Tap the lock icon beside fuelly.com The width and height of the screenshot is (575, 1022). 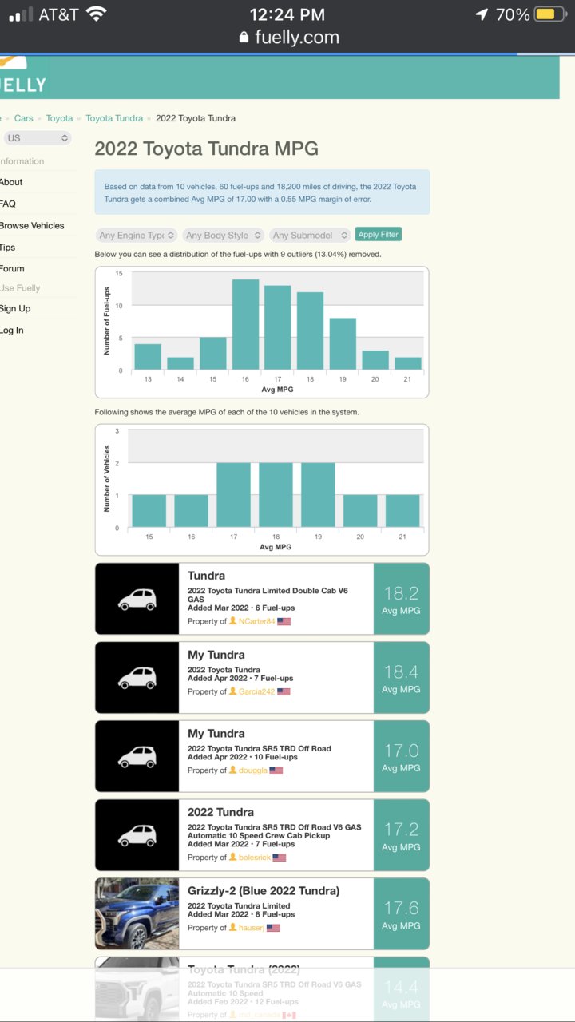(244, 38)
